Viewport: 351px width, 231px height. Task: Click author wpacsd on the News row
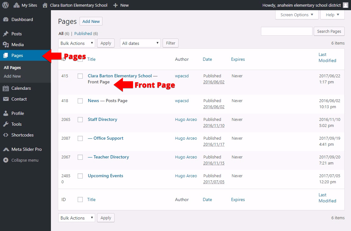[x=182, y=101]
